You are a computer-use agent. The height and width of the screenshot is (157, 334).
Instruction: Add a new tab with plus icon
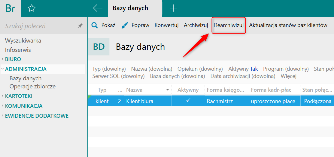tap(173, 8)
